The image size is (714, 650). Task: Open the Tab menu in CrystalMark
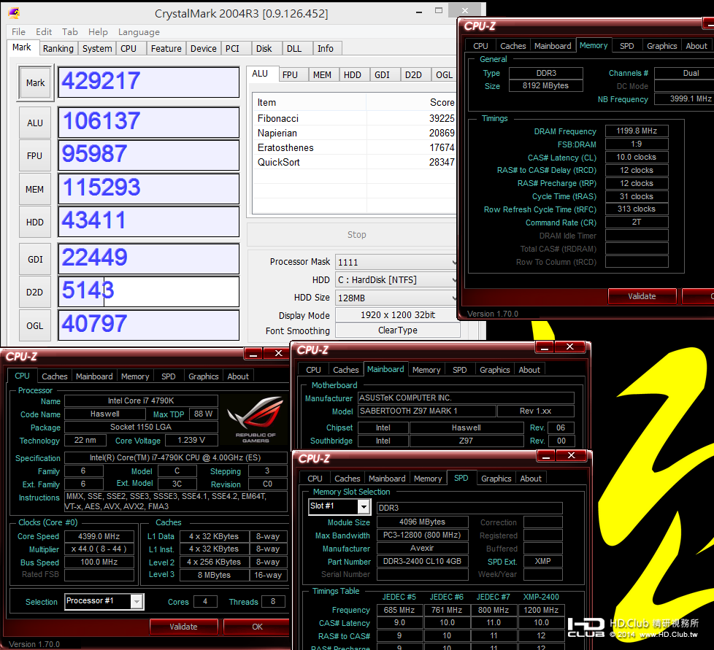(x=69, y=32)
